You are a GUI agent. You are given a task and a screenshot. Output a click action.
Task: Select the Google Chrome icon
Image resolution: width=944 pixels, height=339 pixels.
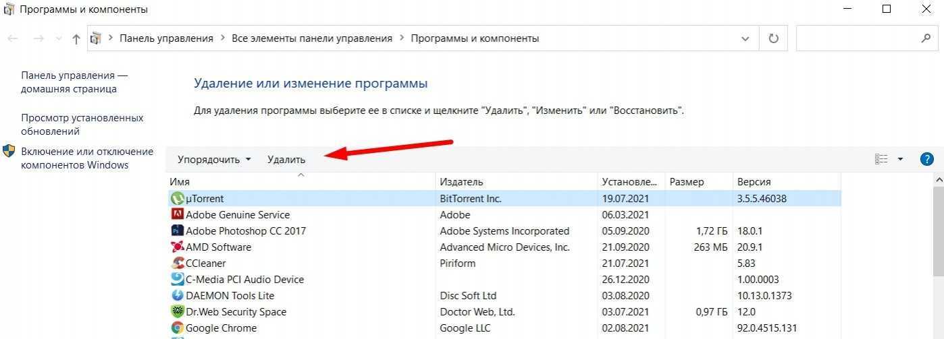pos(177,328)
